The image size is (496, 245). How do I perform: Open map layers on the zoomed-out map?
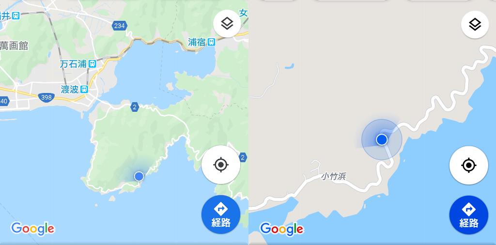coord(227,24)
